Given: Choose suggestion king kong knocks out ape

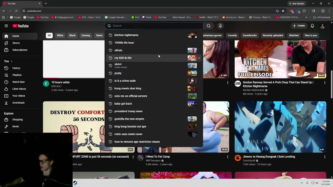Looking at the screenshot, I should 154,126.
